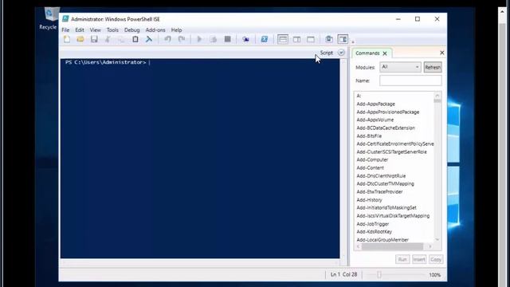Expand the Script pane with the chevron

(x=341, y=53)
